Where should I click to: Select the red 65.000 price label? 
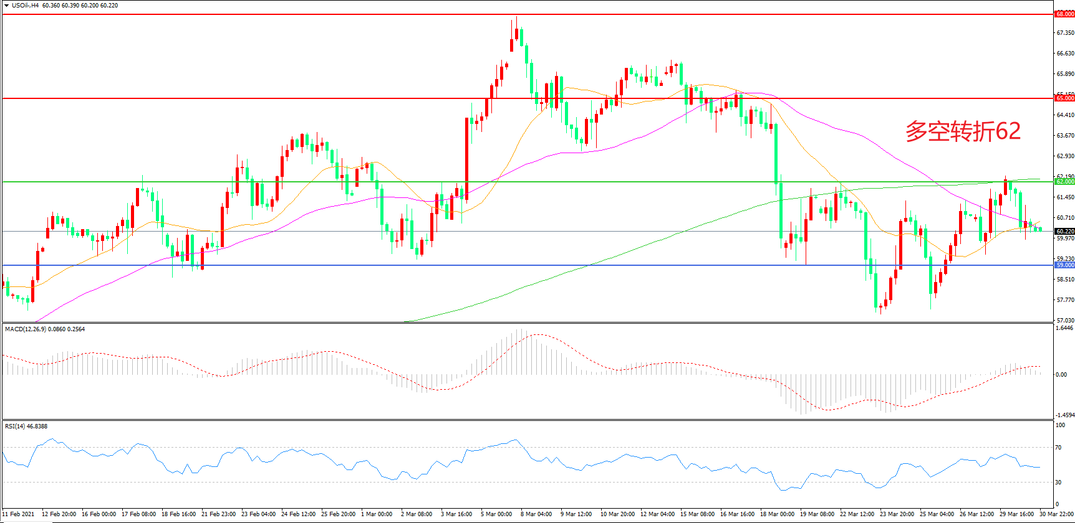coord(1064,98)
